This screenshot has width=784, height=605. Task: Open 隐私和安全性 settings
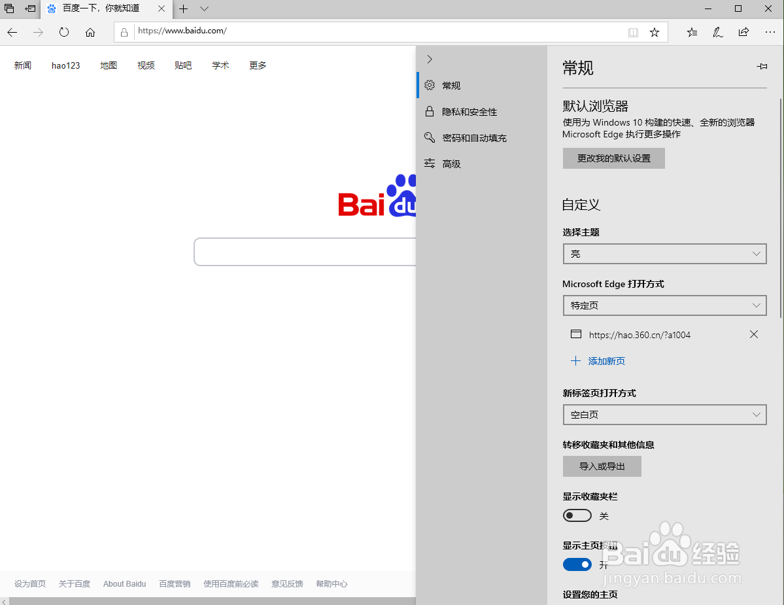(x=481, y=111)
